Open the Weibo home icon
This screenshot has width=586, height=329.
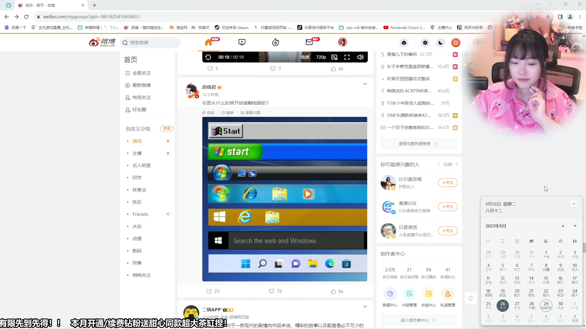point(208,42)
